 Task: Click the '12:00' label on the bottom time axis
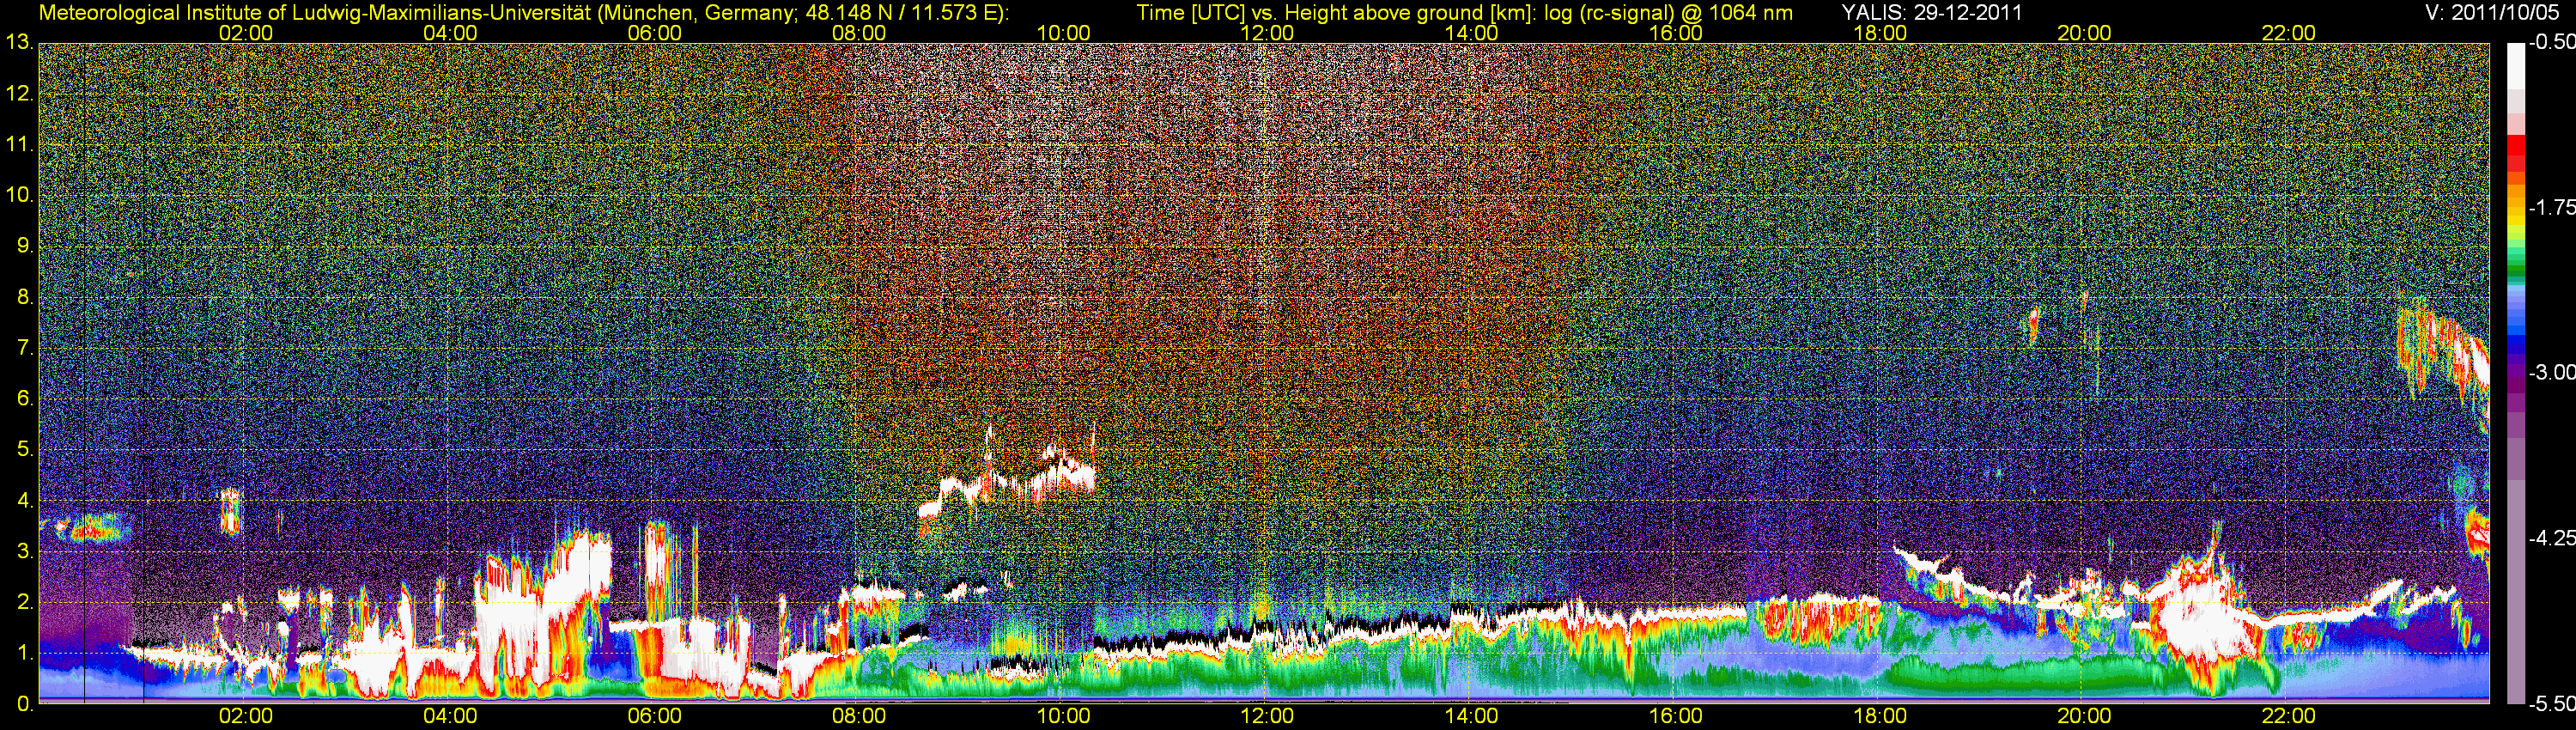(x=1267, y=716)
